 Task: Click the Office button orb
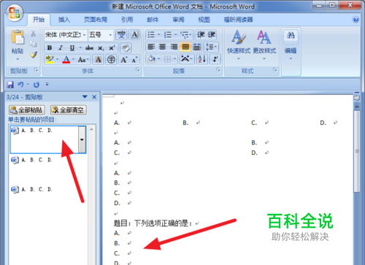pyautogui.click(x=15, y=12)
